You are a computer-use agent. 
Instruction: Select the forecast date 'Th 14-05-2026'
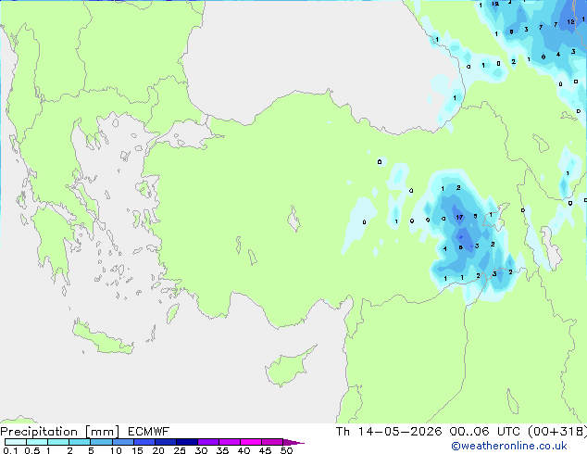click(389, 432)
